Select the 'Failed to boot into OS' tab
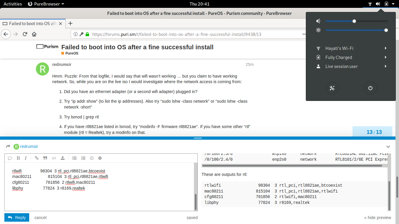This screenshot has height=224, width=399. (x=33, y=24)
